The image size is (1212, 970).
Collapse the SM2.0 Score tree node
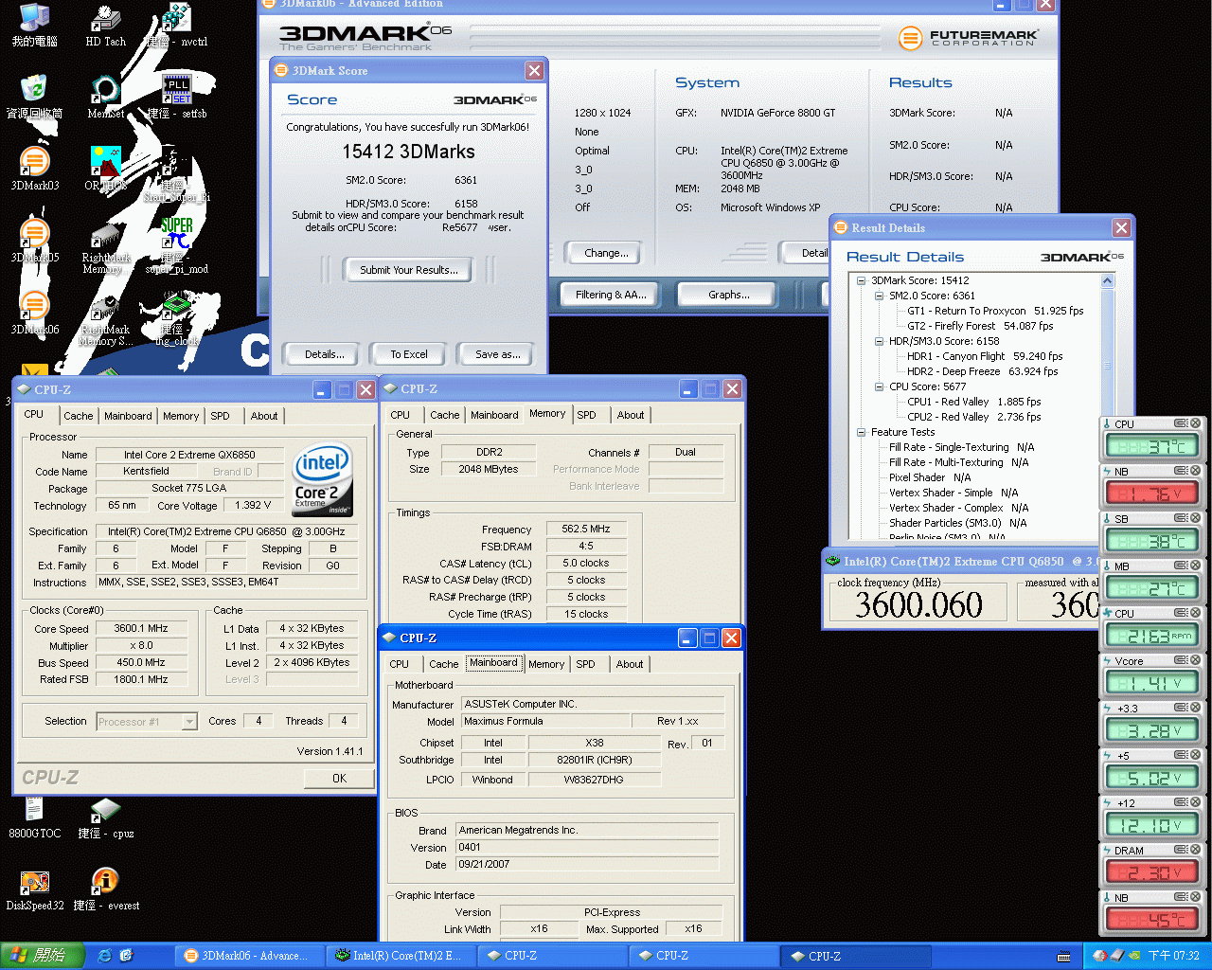point(879,296)
